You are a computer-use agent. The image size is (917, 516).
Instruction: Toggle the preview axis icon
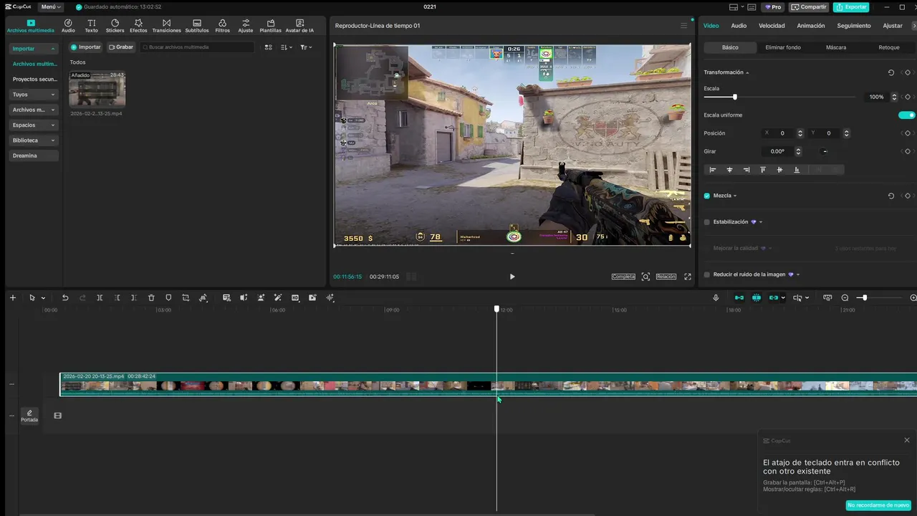(797, 297)
